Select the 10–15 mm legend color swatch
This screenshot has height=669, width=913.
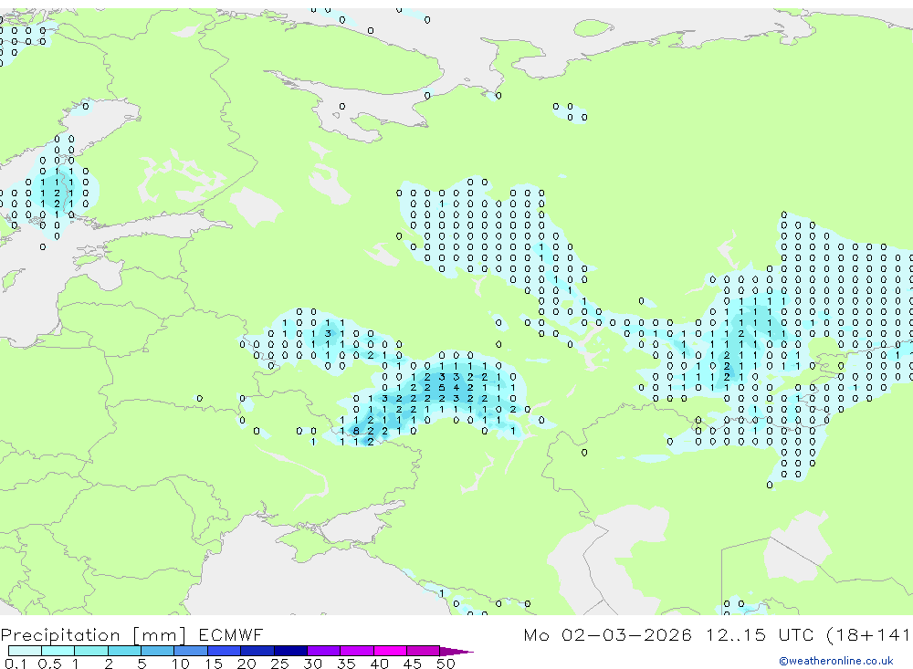pyautogui.click(x=191, y=651)
